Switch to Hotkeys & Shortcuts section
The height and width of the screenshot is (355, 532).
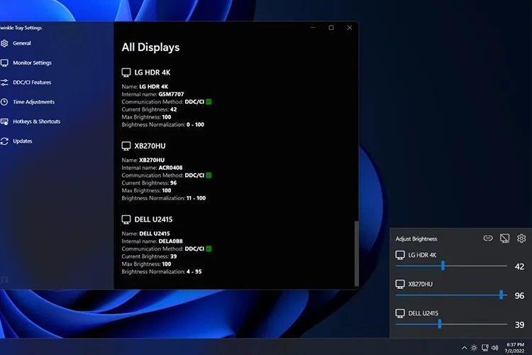tap(35, 121)
